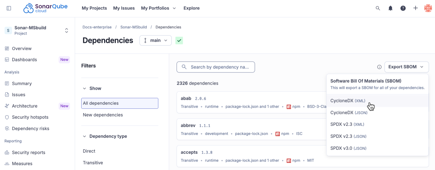Go to My Projects

(94, 8)
